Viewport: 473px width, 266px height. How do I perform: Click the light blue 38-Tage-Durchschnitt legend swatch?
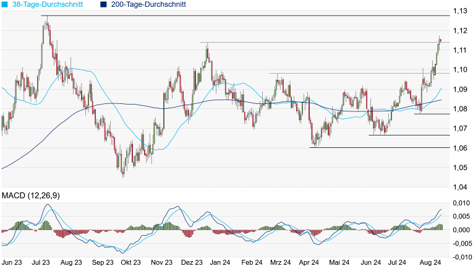pyautogui.click(x=6, y=4)
